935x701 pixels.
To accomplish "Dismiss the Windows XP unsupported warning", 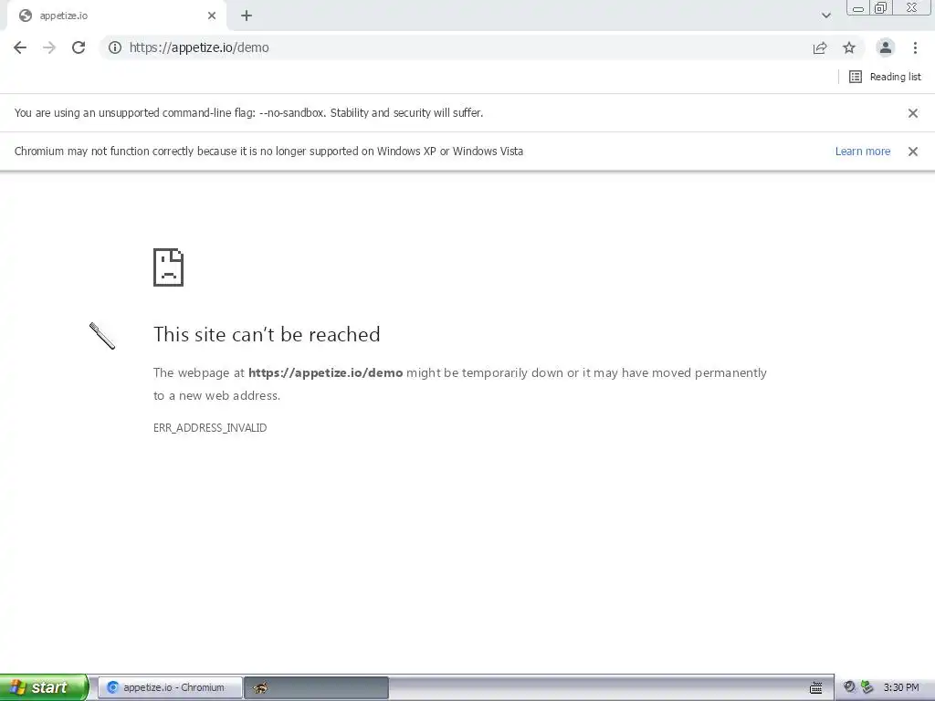I will pos(913,152).
